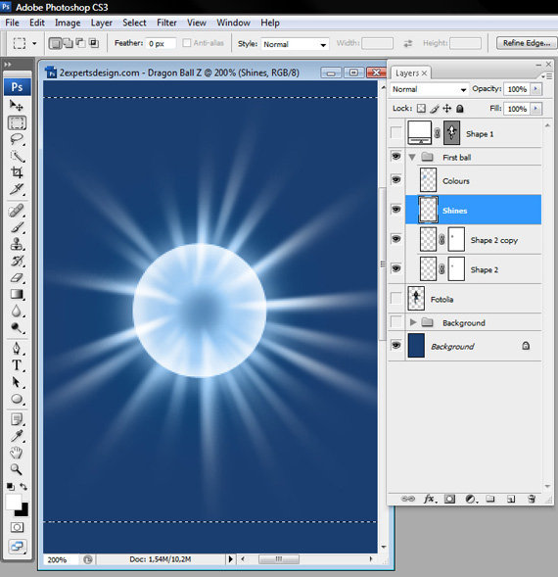
Task: Select the Blur tool
Action: click(17, 311)
